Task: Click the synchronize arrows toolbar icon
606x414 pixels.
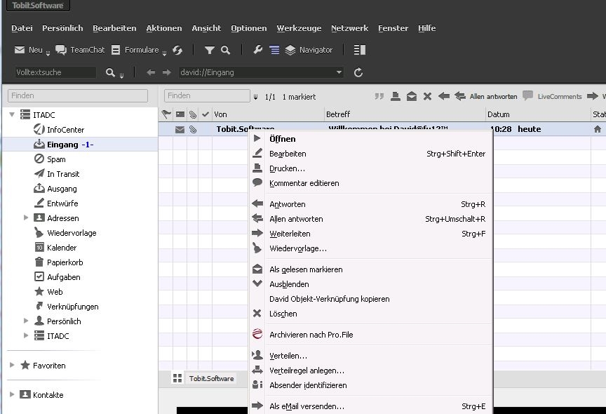Action: point(177,50)
